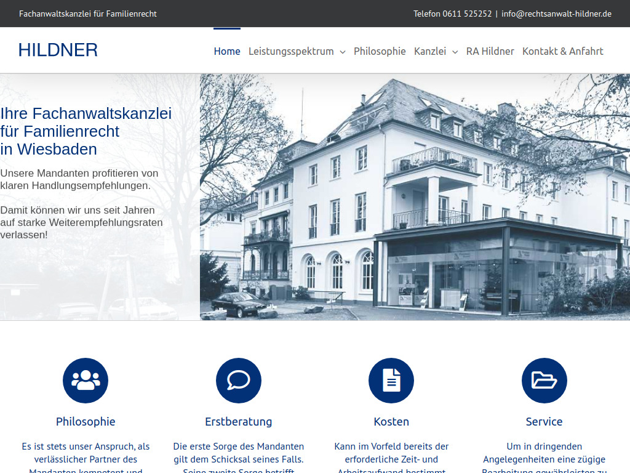Click the HILDNER logo
Viewport: 630px width, 473px height.
58,50
